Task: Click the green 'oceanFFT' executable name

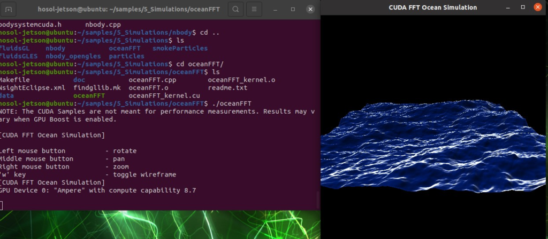Action: coord(89,96)
